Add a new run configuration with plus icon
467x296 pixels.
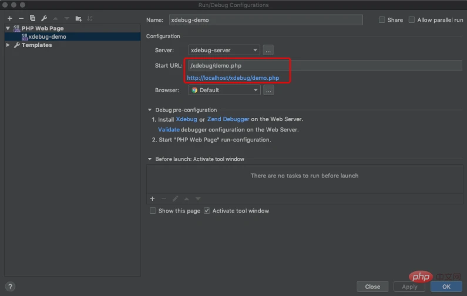coord(9,18)
